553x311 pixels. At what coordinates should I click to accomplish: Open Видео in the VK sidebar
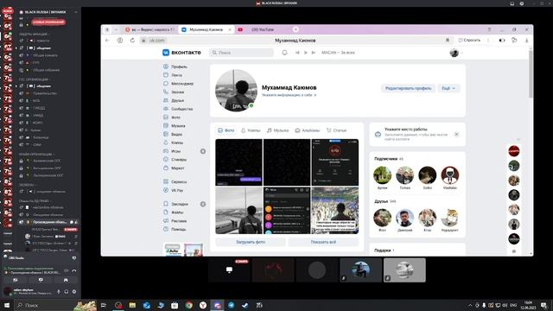(173, 135)
